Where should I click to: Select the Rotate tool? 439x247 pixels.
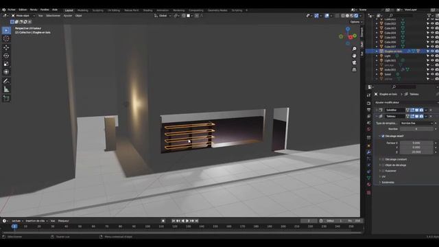pos(6,56)
